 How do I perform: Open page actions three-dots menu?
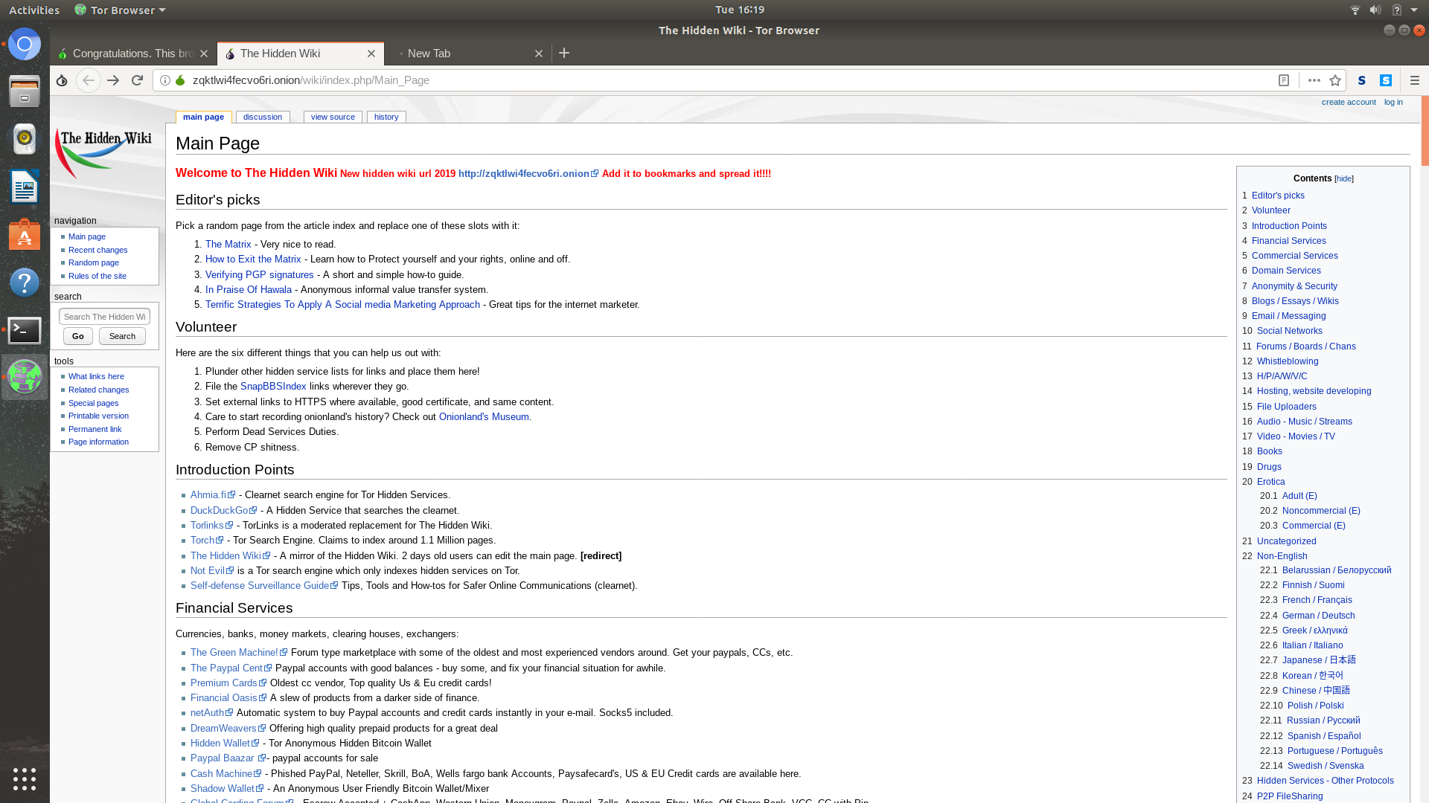pyautogui.click(x=1314, y=80)
